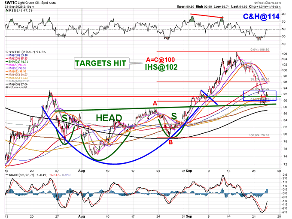Click the StockCharts.com watermark link

(268, 3)
